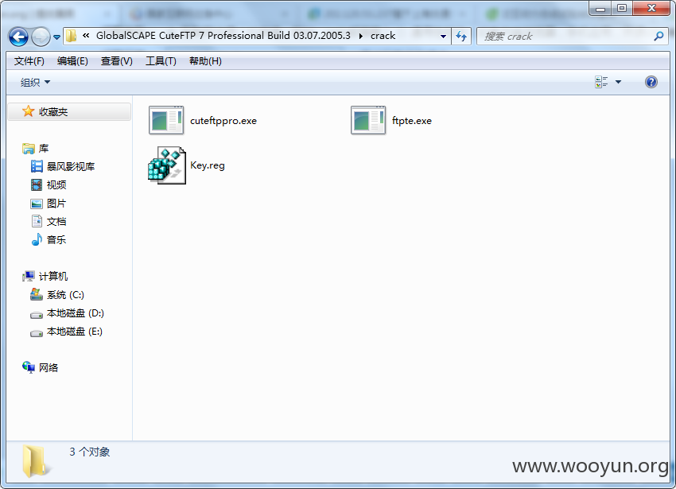Click the 暴风影视库 film icon
Screen dimensions: 676x489
(37, 166)
